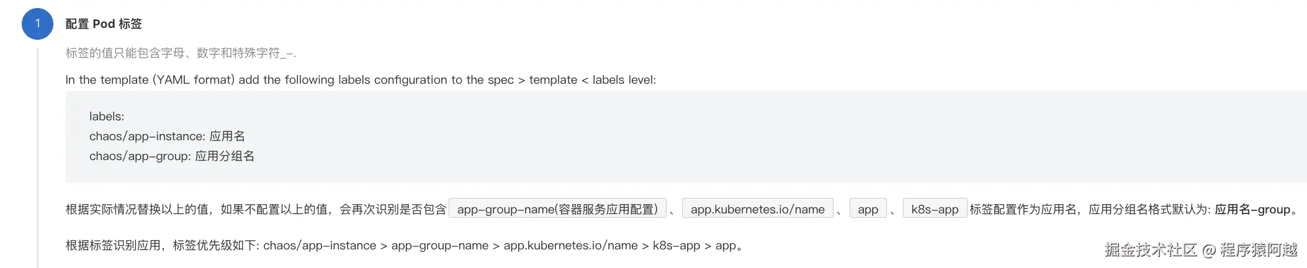Click the vertical step connector line

coord(38,155)
